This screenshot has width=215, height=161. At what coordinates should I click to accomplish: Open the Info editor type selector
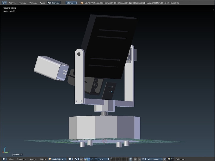tap(4, 3)
